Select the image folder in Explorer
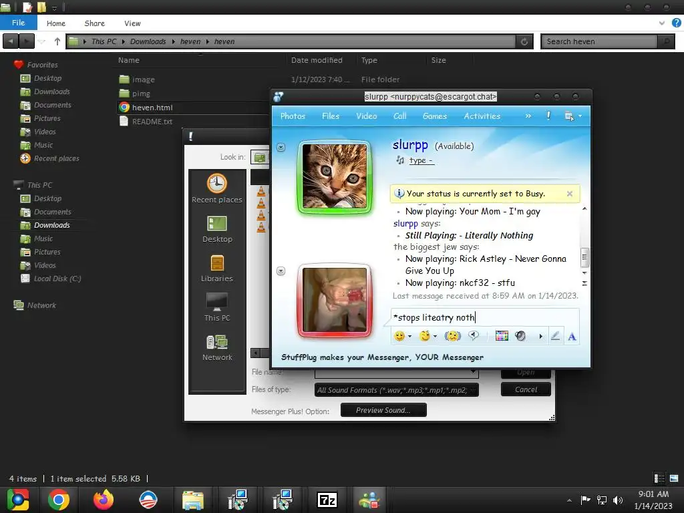 click(x=143, y=79)
